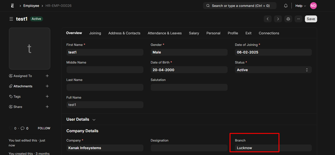Screen dimensions: 335x155
Task: Click the Salutation field
Action: point(189,87)
